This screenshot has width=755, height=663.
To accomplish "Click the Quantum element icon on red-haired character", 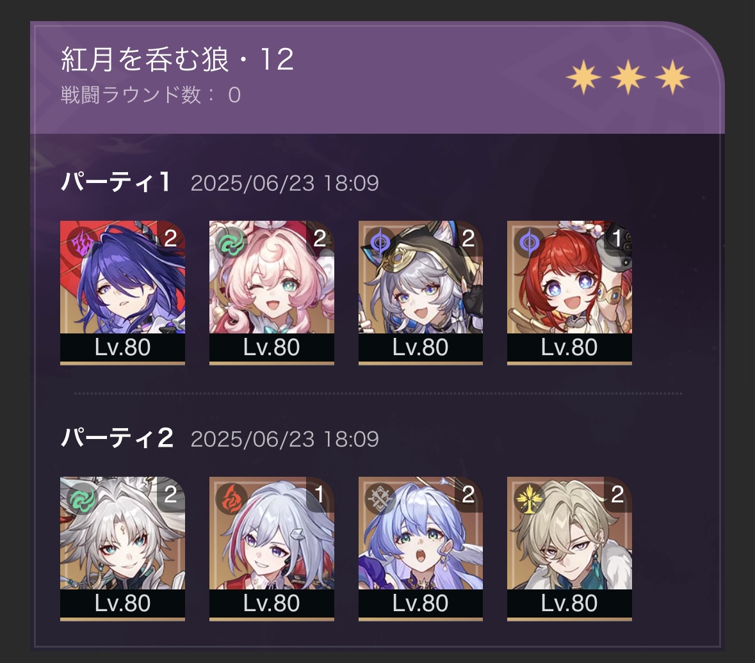I will click(529, 243).
